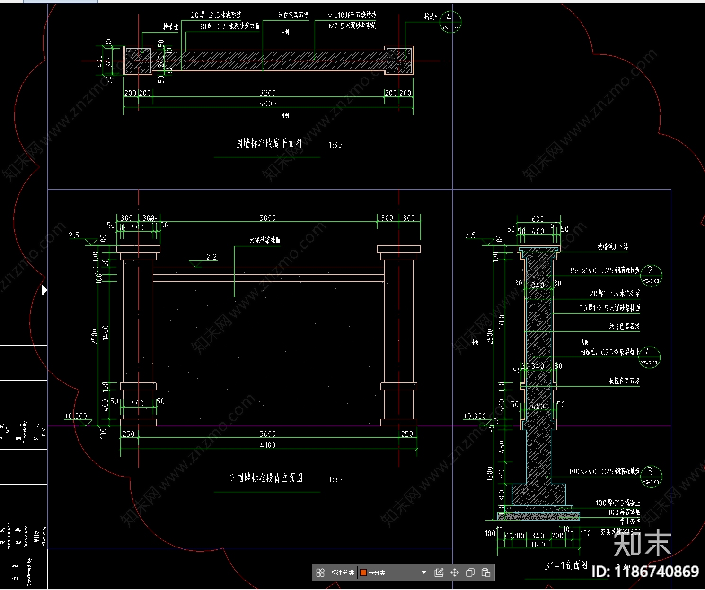The height and width of the screenshot is (590, 705).
Task: Click the 4100 dimension in the elevation
Action: [268, 445]
